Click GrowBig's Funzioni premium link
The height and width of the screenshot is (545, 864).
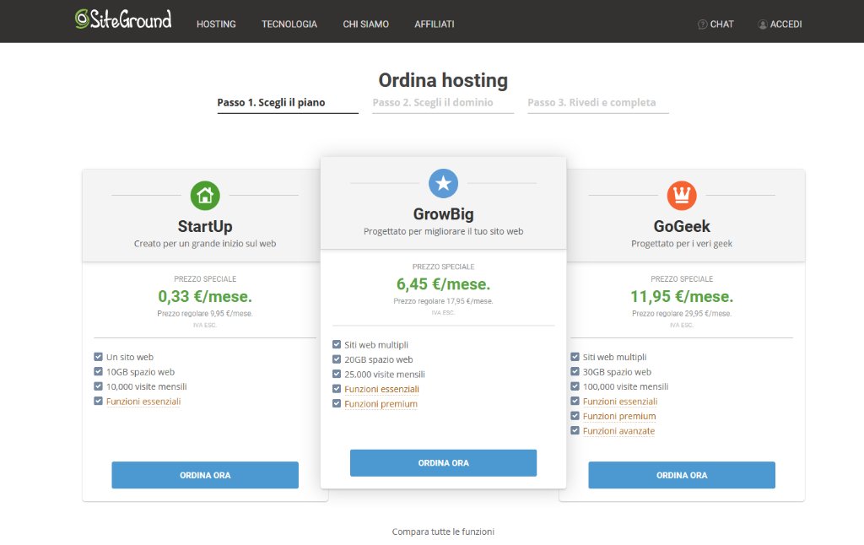(x=381, y=404)
